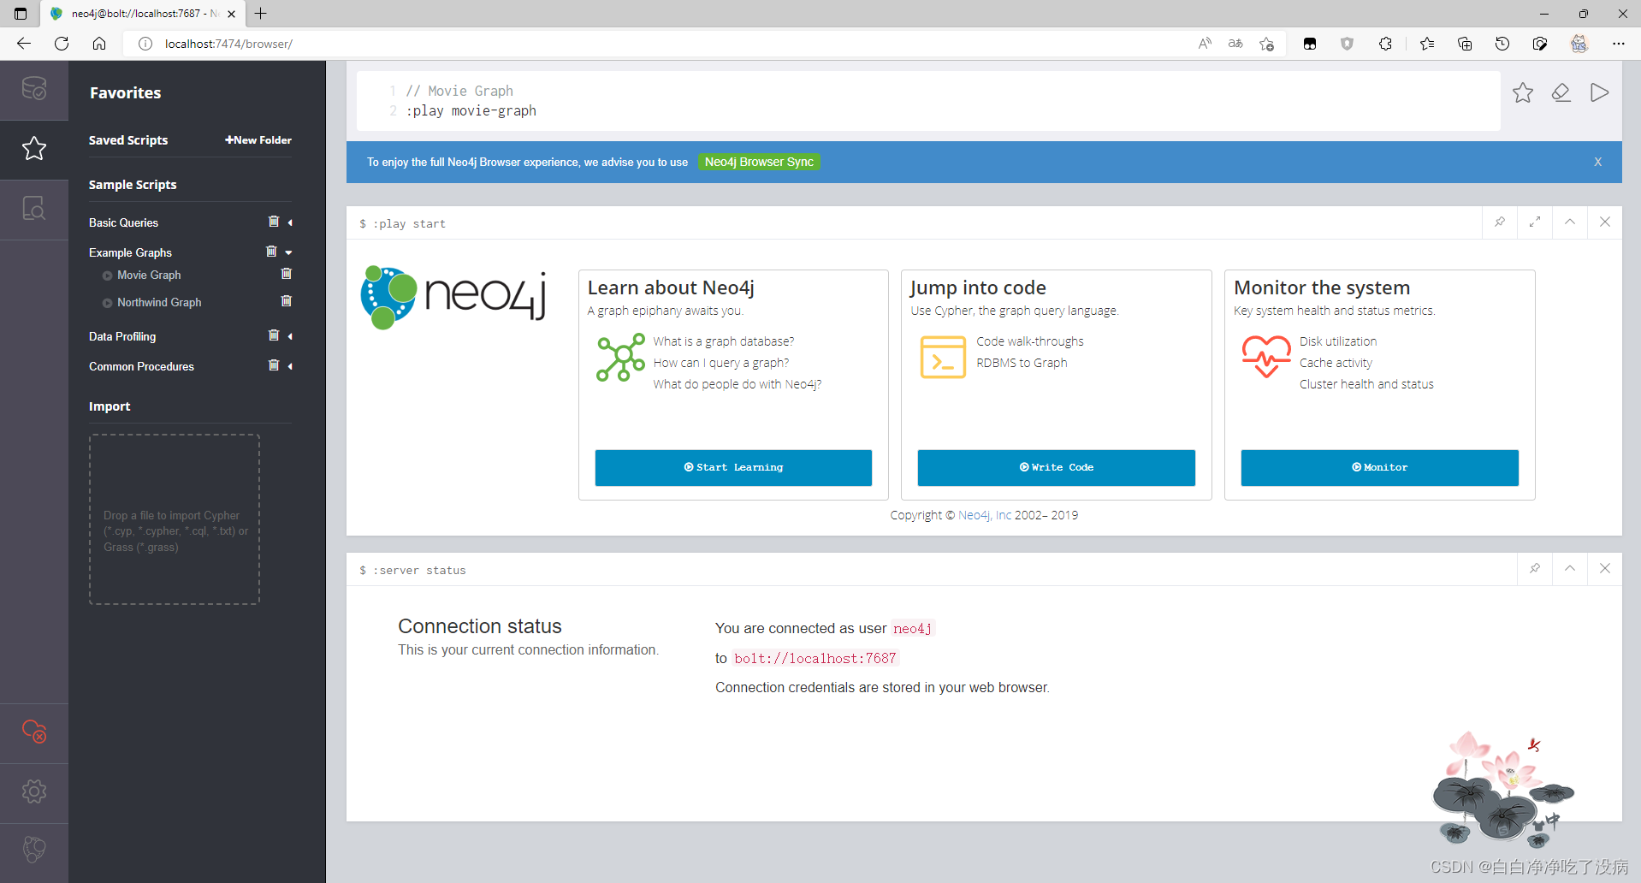Clear the editor with eraser icon
1641x883 pixels.
tap(1561, 92)
